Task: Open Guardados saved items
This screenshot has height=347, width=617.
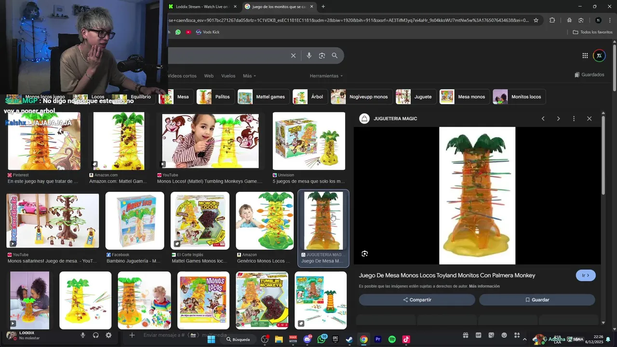Action: click(589, 75)
